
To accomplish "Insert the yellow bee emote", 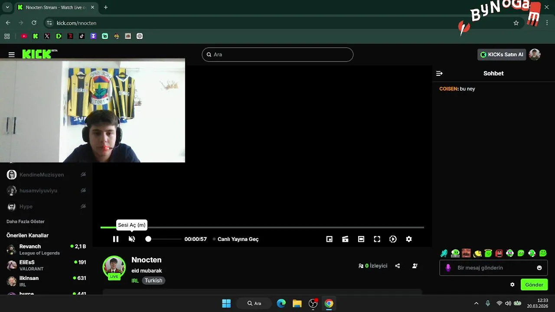I will (x=477, y=253).
